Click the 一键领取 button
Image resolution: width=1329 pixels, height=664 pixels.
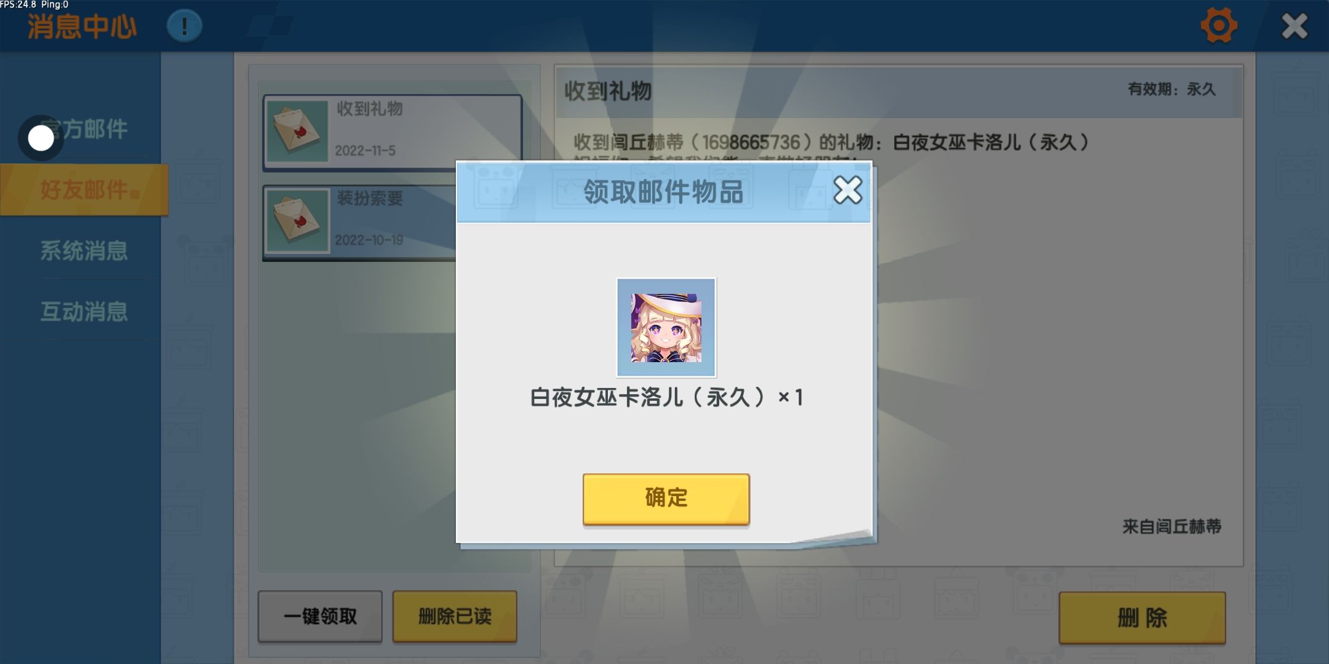320,617
